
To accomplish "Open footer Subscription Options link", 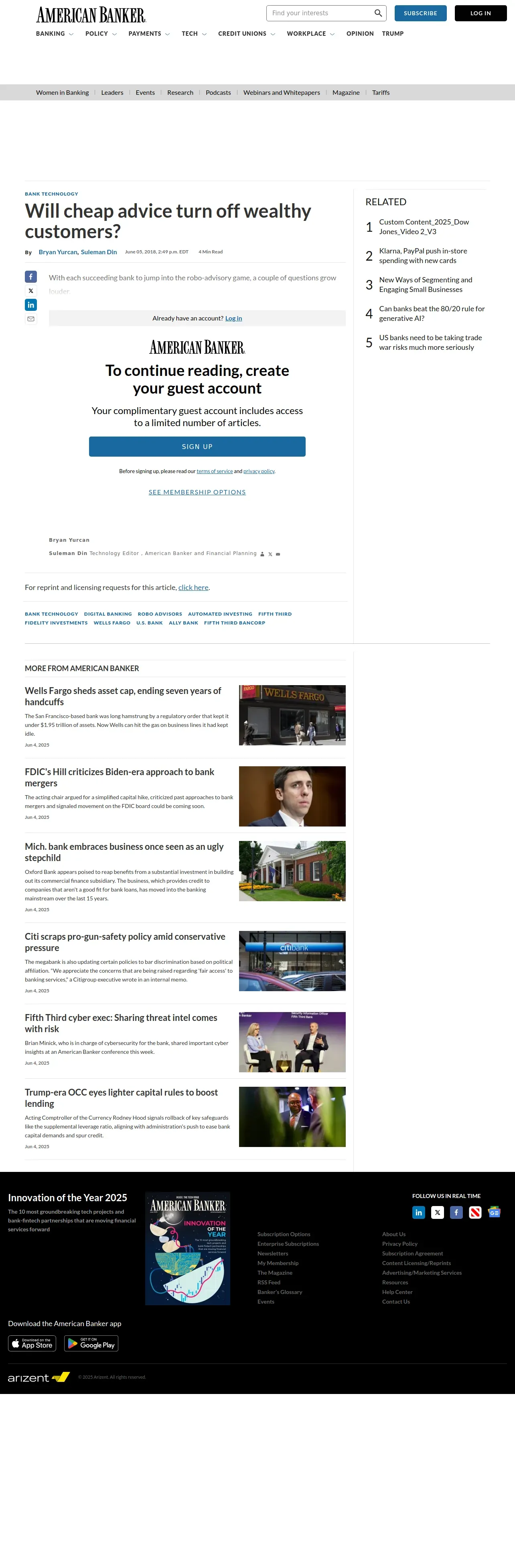I will [284, 1234].
